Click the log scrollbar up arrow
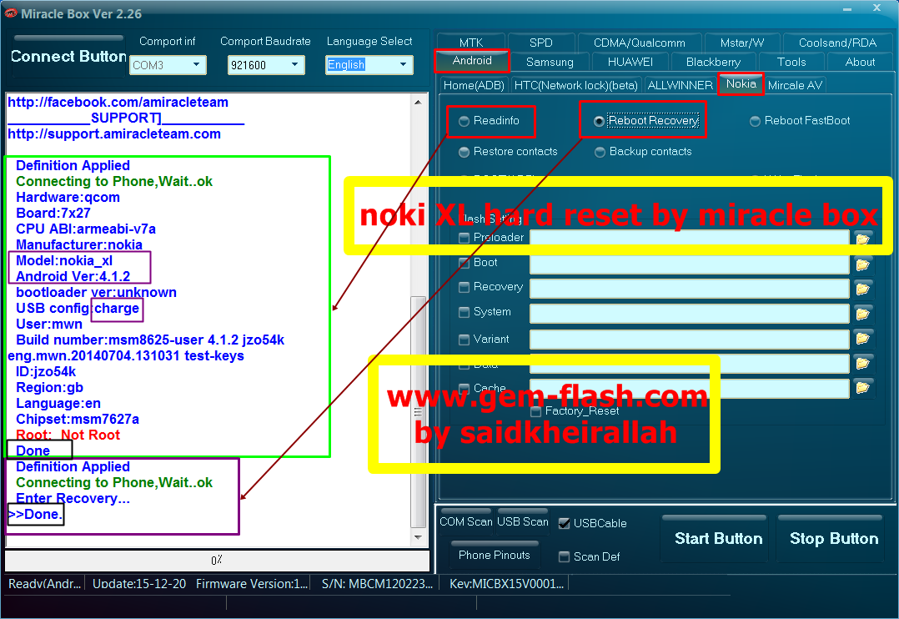899x619 pixels. pos(418,102)
